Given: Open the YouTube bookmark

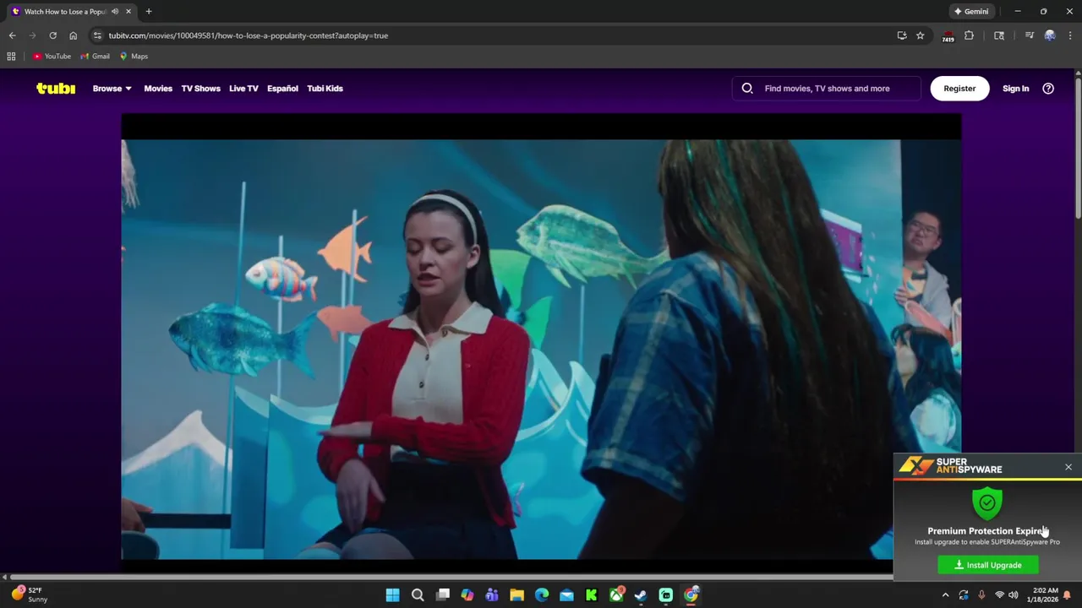Looking at the screenshot, I should [x=52, y=57].
